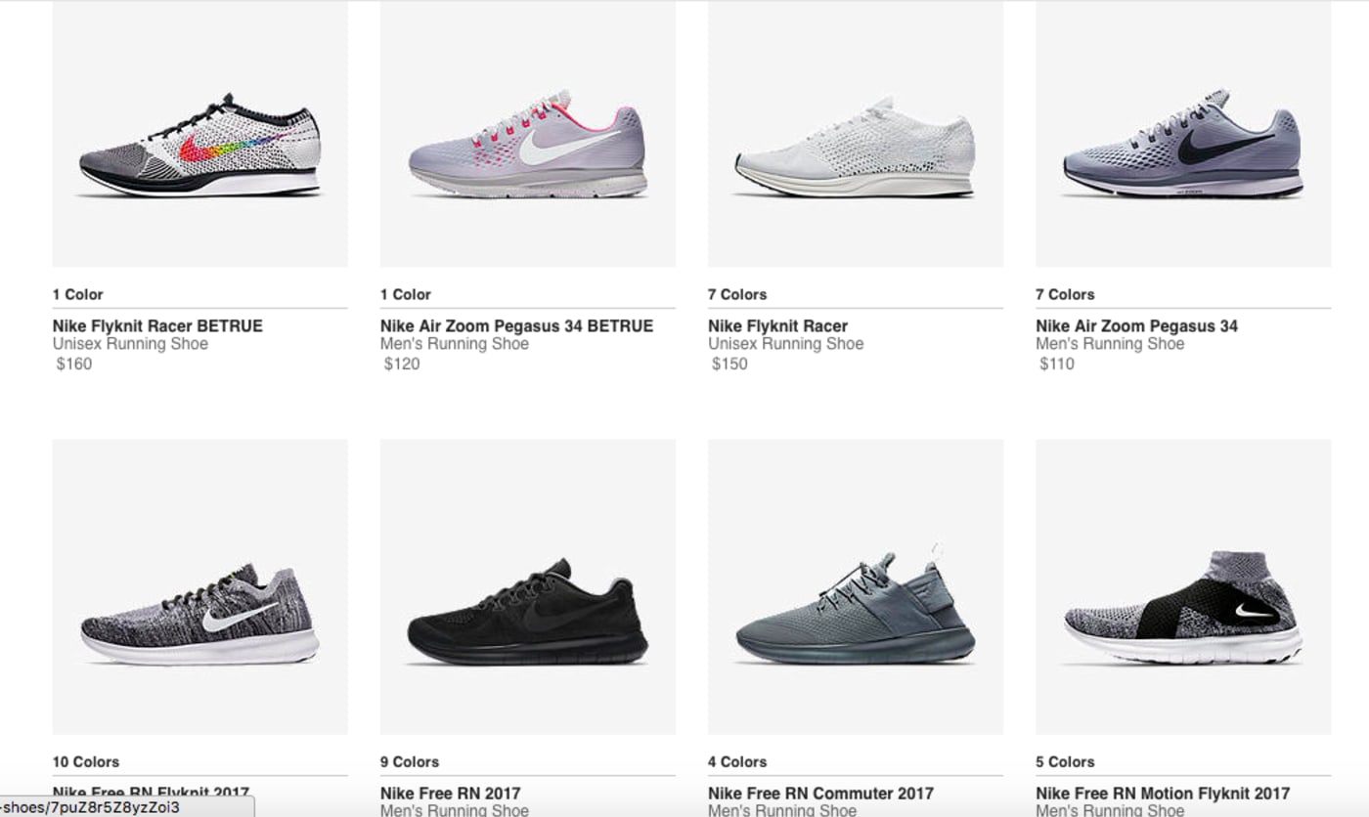Click the $160 price of Flyknit Racer BETRUE

[x=74, y=365]
